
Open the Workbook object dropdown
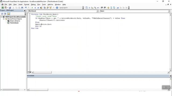click(x=97, y=11)
